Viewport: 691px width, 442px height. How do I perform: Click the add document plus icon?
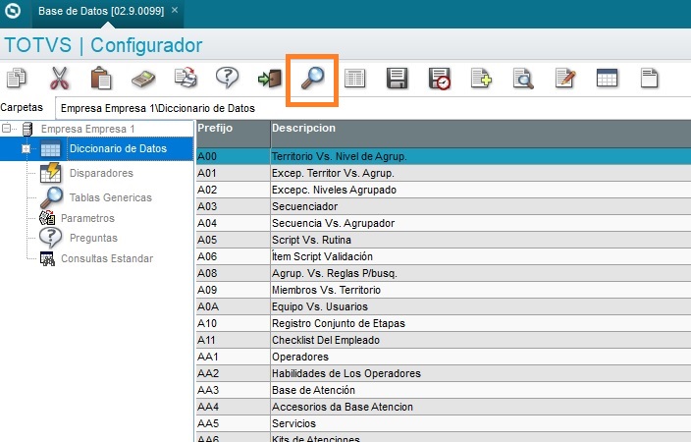[481, 79]
